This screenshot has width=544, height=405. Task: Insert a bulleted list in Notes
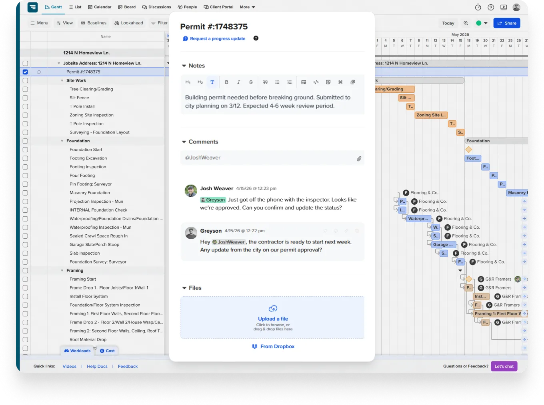tap(277, 82)
